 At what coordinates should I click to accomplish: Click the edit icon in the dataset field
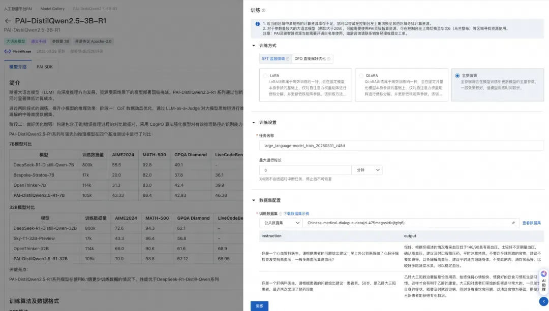[x=513, y=223]
